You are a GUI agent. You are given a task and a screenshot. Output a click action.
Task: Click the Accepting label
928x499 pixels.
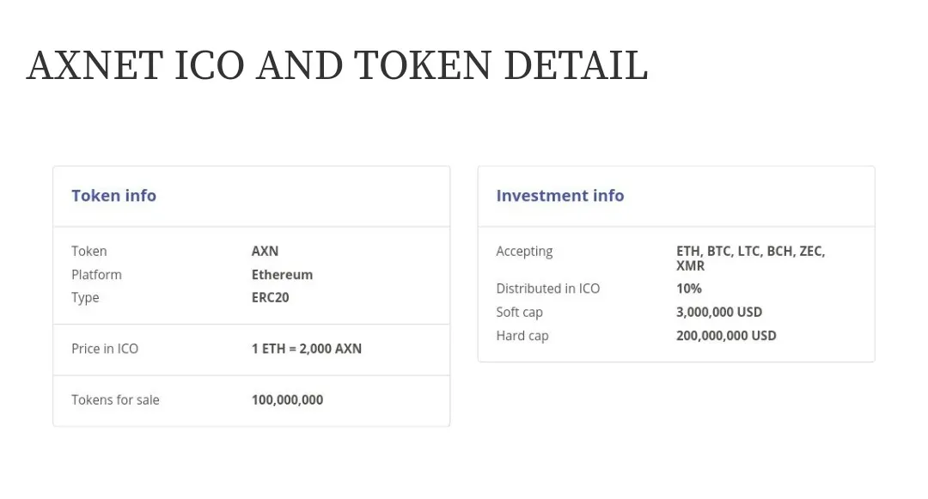click(x=524, y=252)
